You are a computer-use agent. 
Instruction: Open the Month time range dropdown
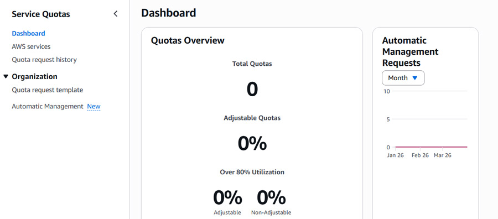pos(403,78)
